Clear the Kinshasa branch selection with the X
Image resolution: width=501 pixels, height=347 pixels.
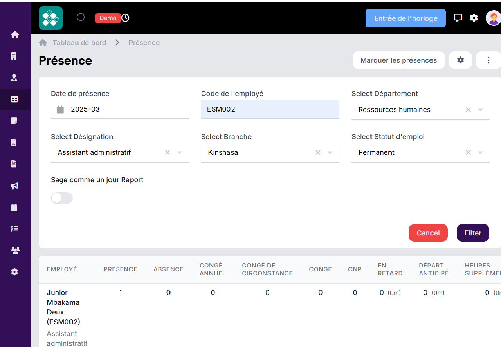[x=318, y=152]
